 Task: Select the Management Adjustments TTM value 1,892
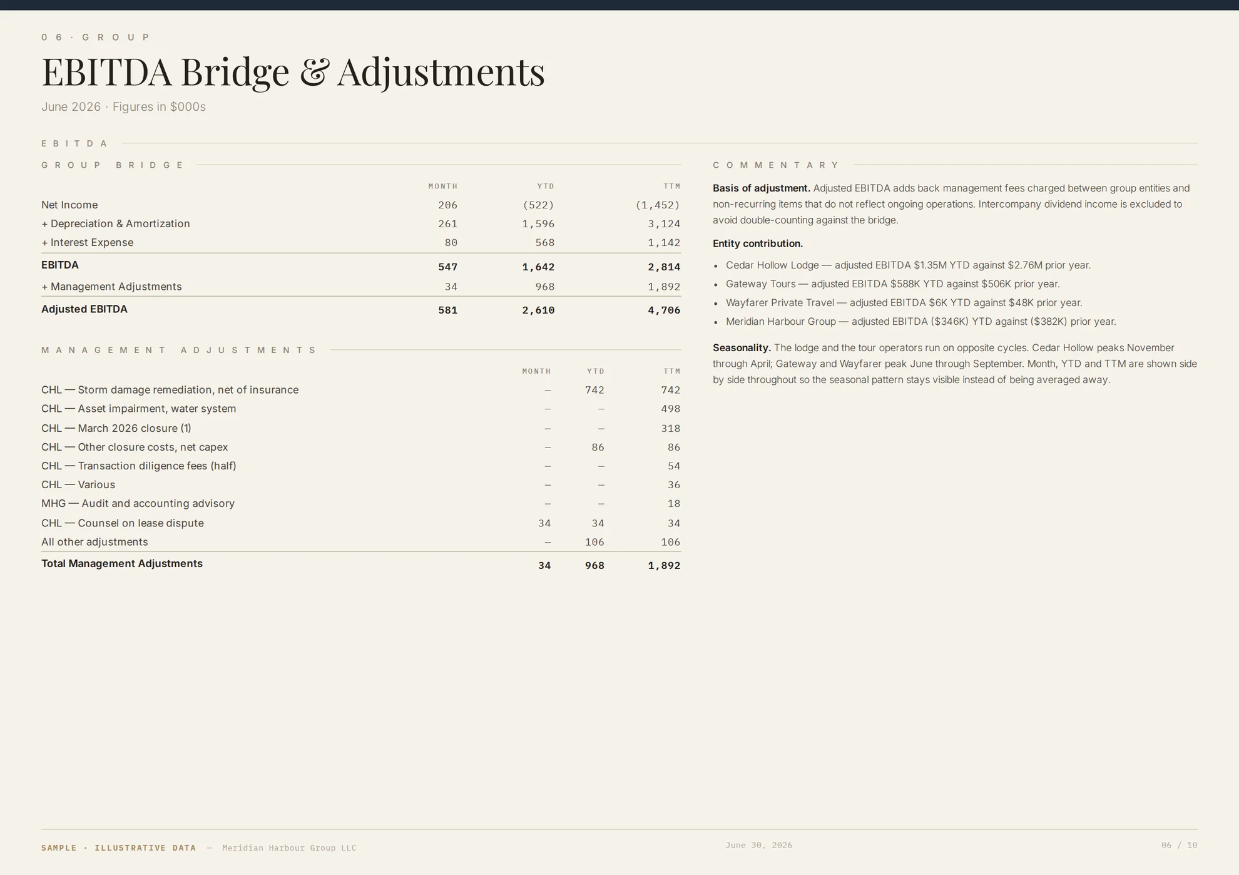coord(664,287)
